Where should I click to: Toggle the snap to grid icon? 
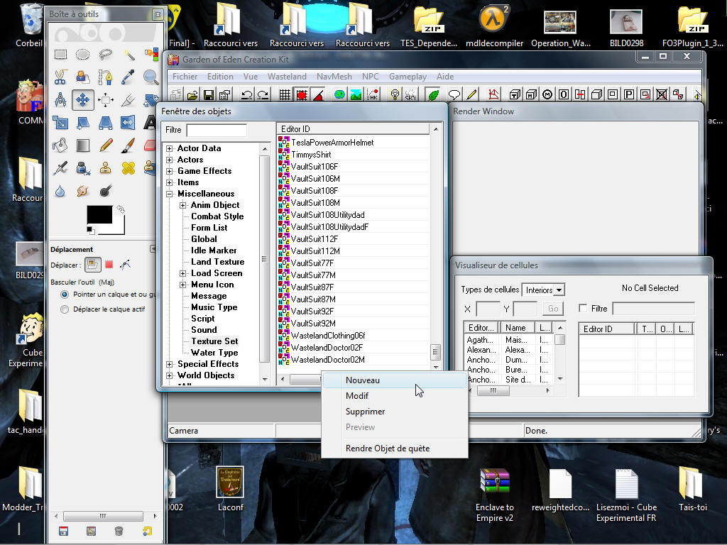[285, 95]
